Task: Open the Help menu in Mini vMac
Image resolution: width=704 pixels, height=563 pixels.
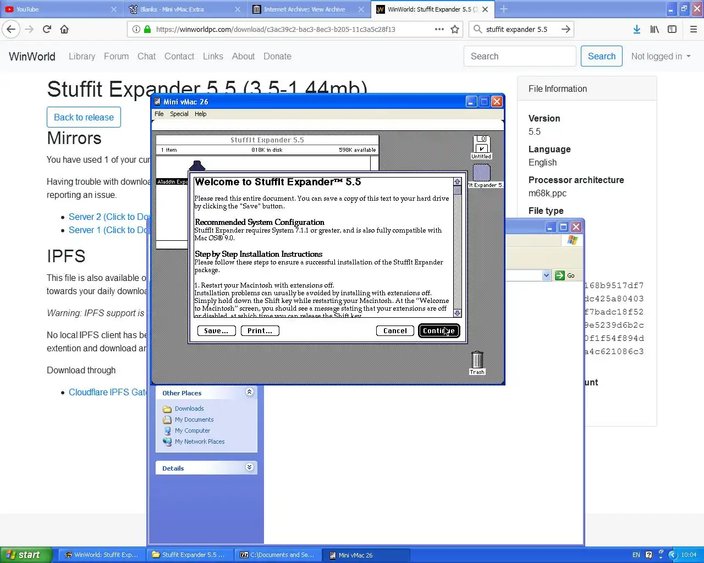Action: coord(200,114)
